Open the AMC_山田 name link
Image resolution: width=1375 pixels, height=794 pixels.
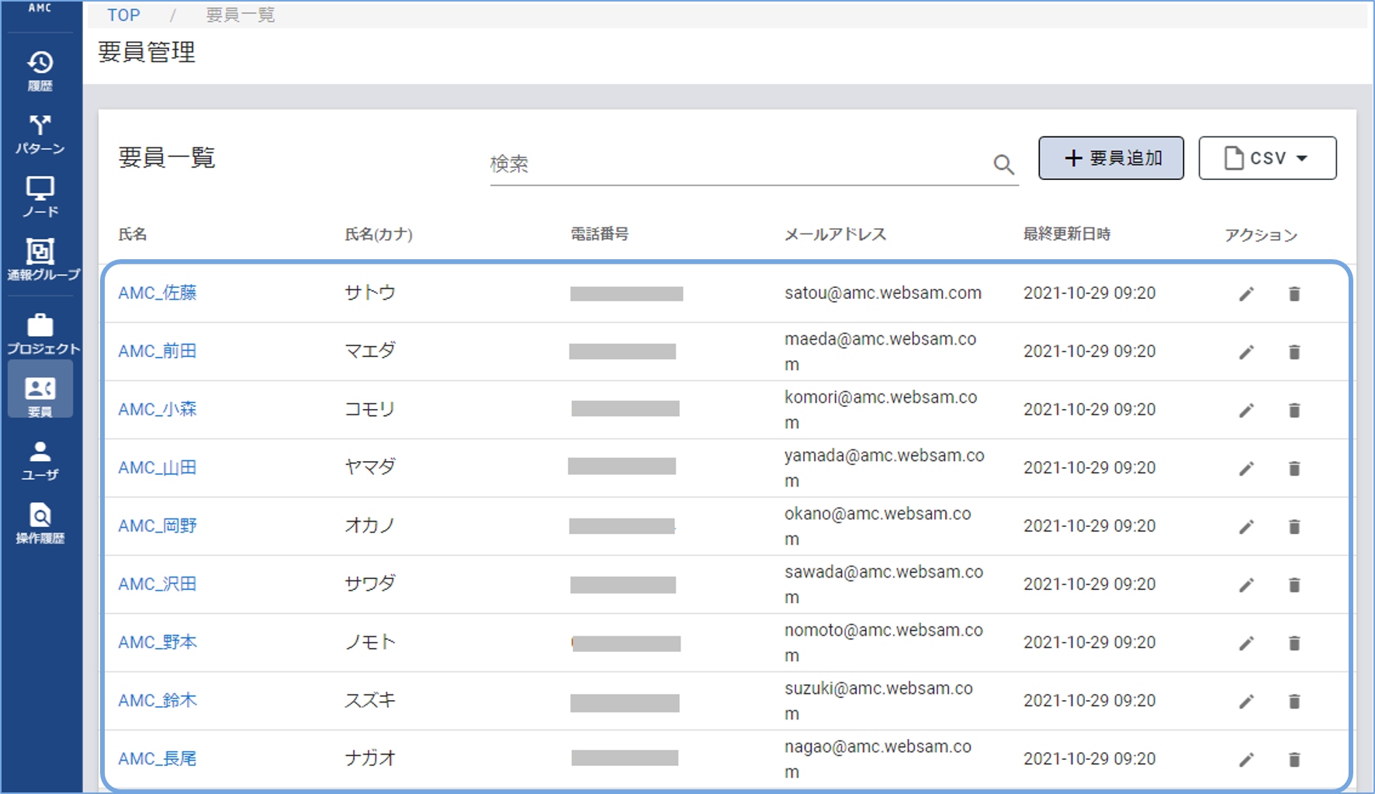[x=158, y=467]
